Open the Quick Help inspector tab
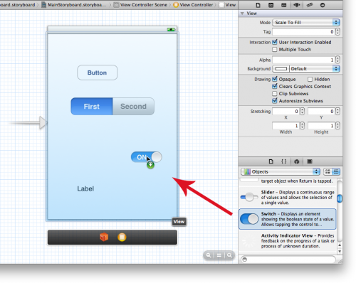Screen dimensions: 356x283 pos(271,5)
